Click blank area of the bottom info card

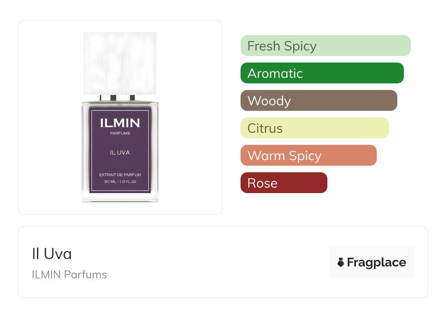[220, 263]
